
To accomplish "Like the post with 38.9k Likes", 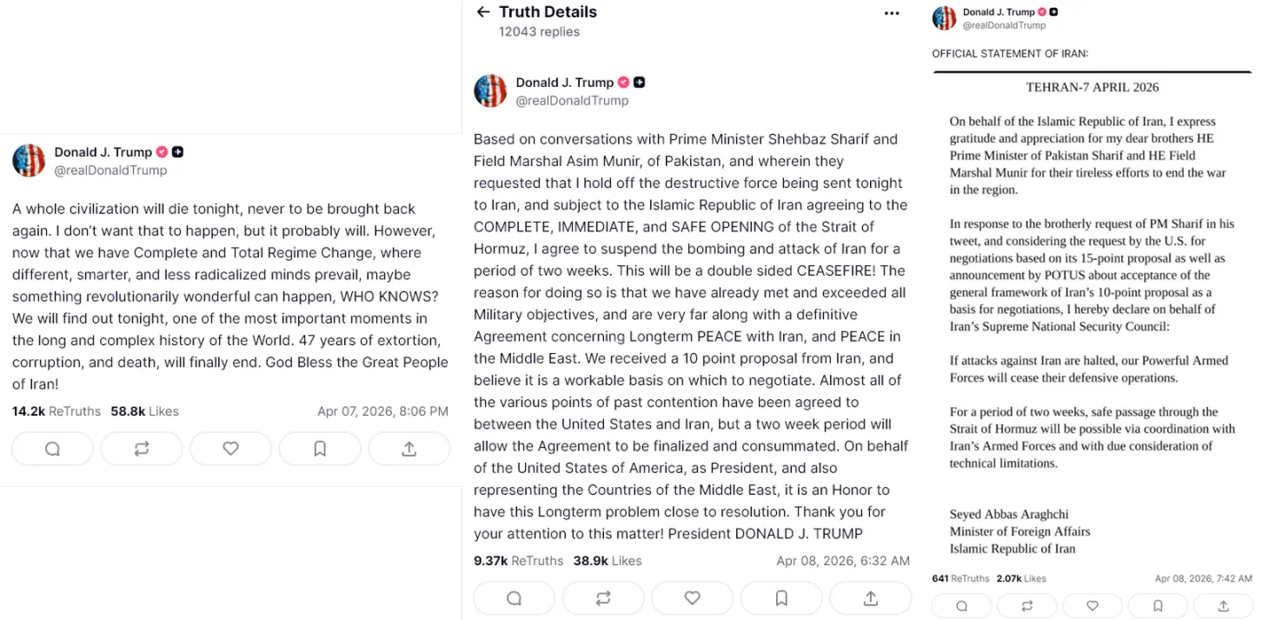I will click(692, 598).
